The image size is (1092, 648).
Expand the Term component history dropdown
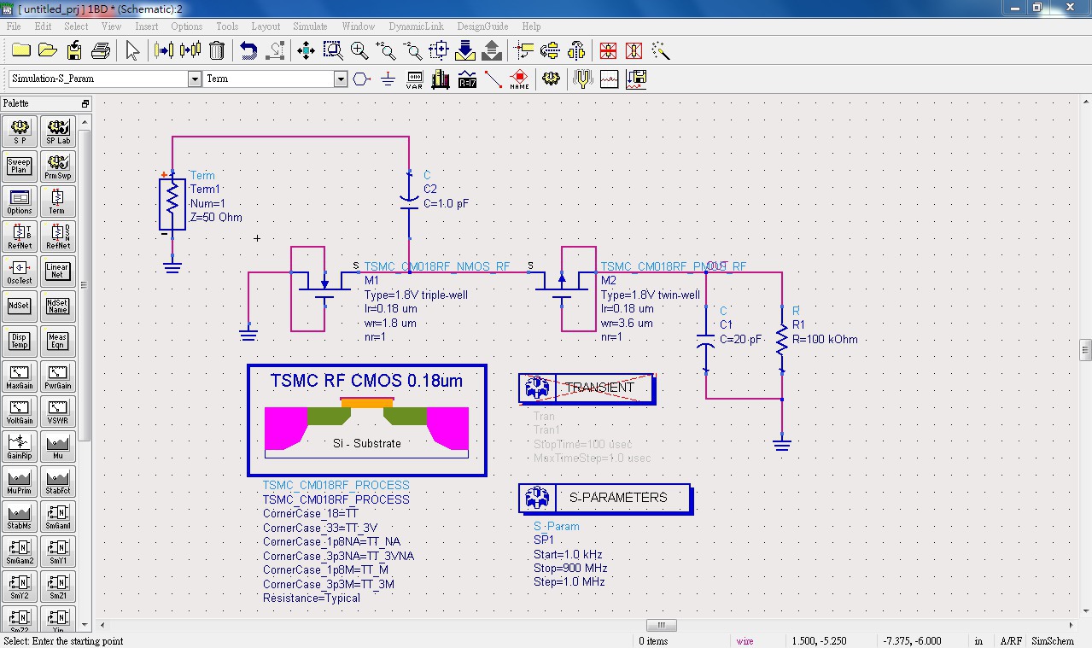click(x=341, y=79)
